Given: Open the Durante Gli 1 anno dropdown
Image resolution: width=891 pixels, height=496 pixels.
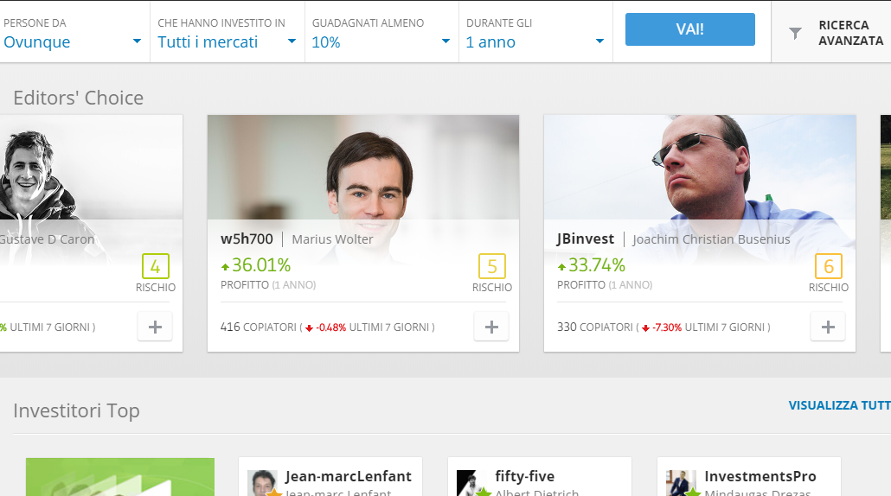Looking at the screenshot, I should [535, 32].
